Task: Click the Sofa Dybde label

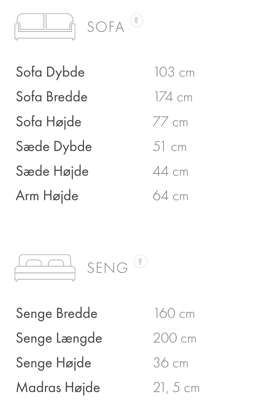Action: click(x=50, y=72)
